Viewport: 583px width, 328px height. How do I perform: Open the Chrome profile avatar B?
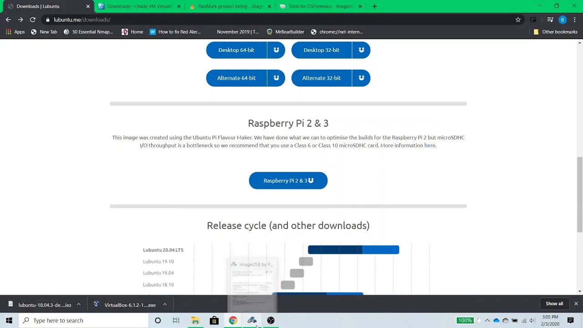click(563, 20)
